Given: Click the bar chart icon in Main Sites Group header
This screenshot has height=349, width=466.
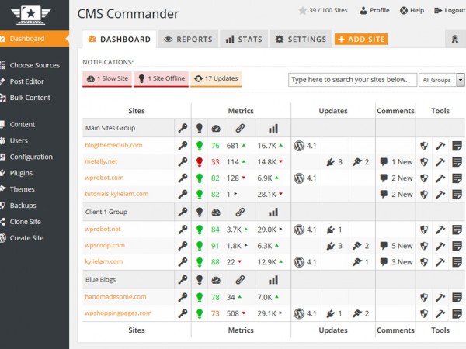Looking at the screenshot, I should click(x=273, y=128).
